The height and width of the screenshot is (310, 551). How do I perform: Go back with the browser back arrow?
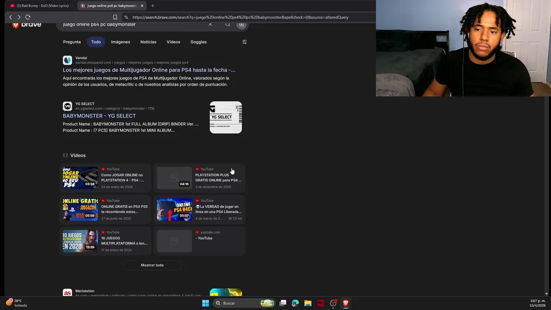[11, 17]
